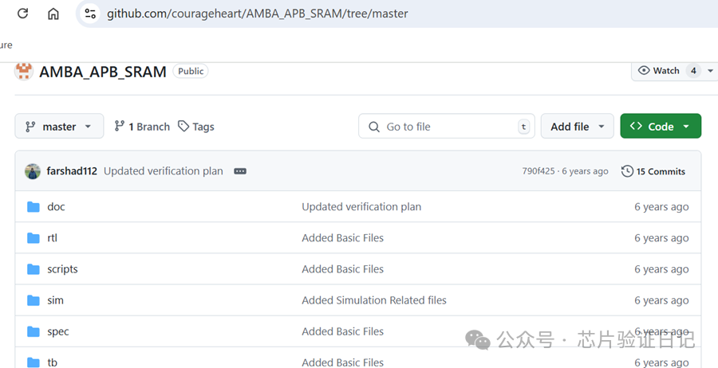Image resolution: width=718 pixels, height=368 pixels.
Task: Open commit hash 790f425
Action: 538,171
